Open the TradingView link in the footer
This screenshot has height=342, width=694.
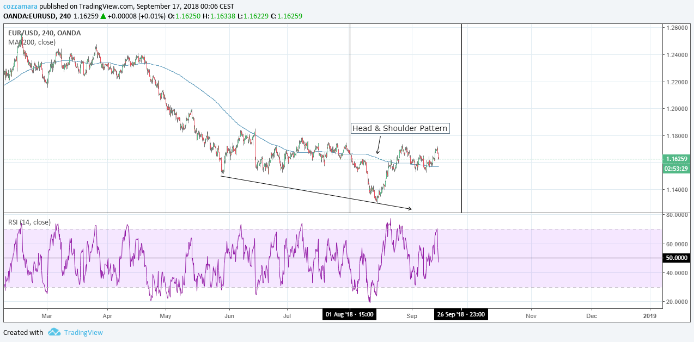click(x=83, y=332)
